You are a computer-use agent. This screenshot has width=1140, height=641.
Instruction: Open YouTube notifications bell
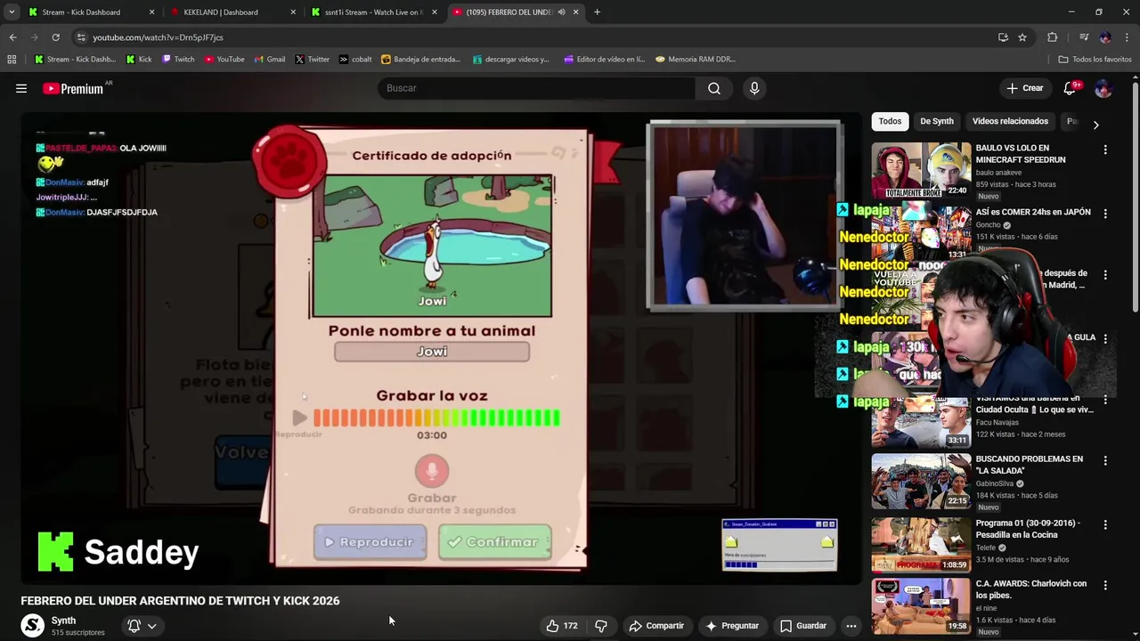click(1071, 88)
